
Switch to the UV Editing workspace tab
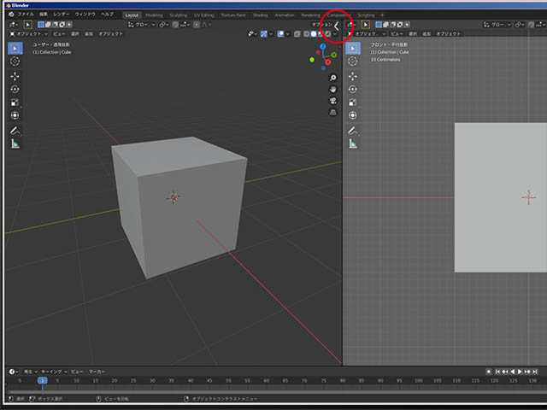pos(203,15)
